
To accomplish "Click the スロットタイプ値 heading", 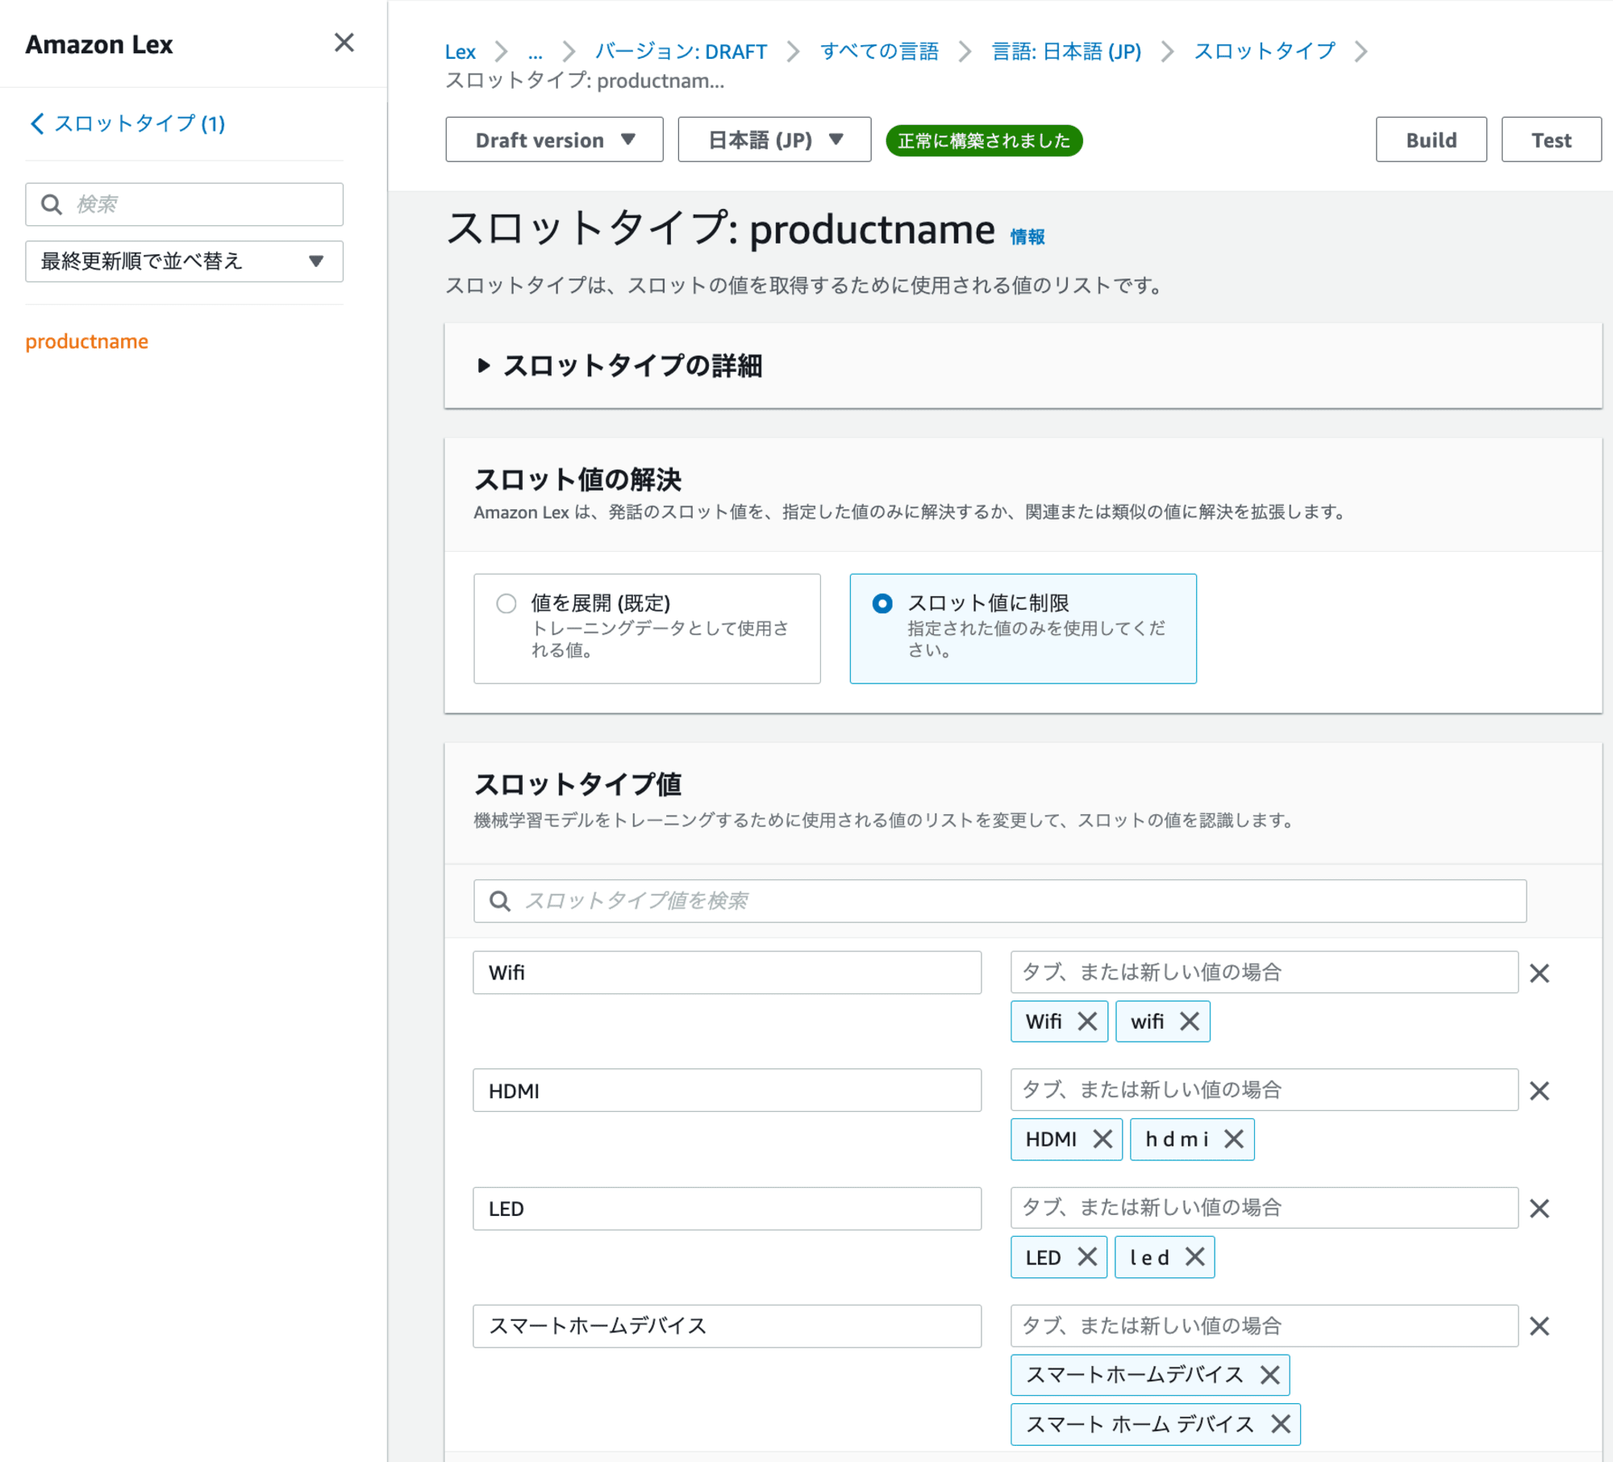I will [577, 783].
